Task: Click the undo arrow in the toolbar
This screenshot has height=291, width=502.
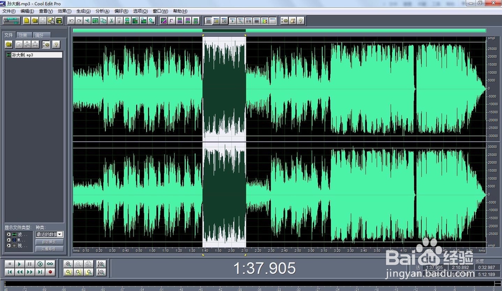Action: tap(71, 21)
